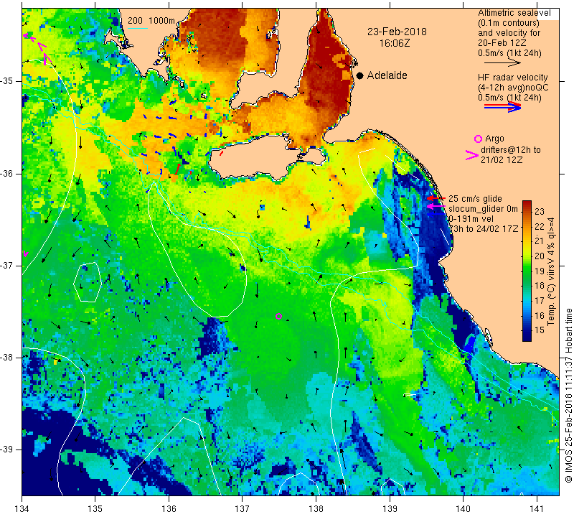Click the latitude axis label -37

click(x=7, y=265)
